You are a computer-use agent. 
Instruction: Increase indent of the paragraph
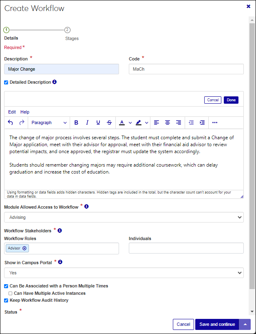(x=202, y=122)
